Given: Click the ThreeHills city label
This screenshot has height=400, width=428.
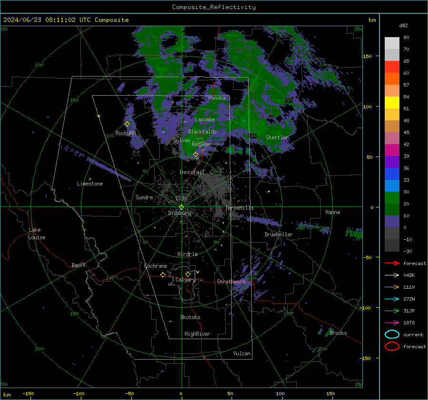Looking at the screenshot, I should (239, 208).
